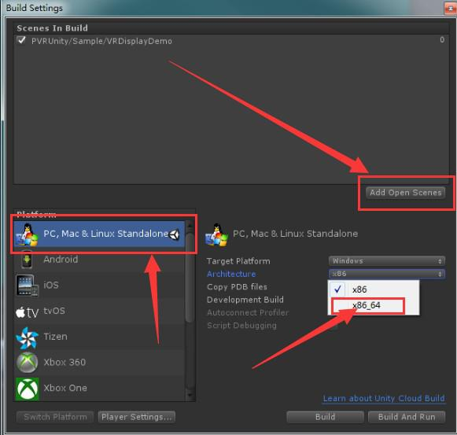Choose the Xbox One platform icon

tap(27, 389)
